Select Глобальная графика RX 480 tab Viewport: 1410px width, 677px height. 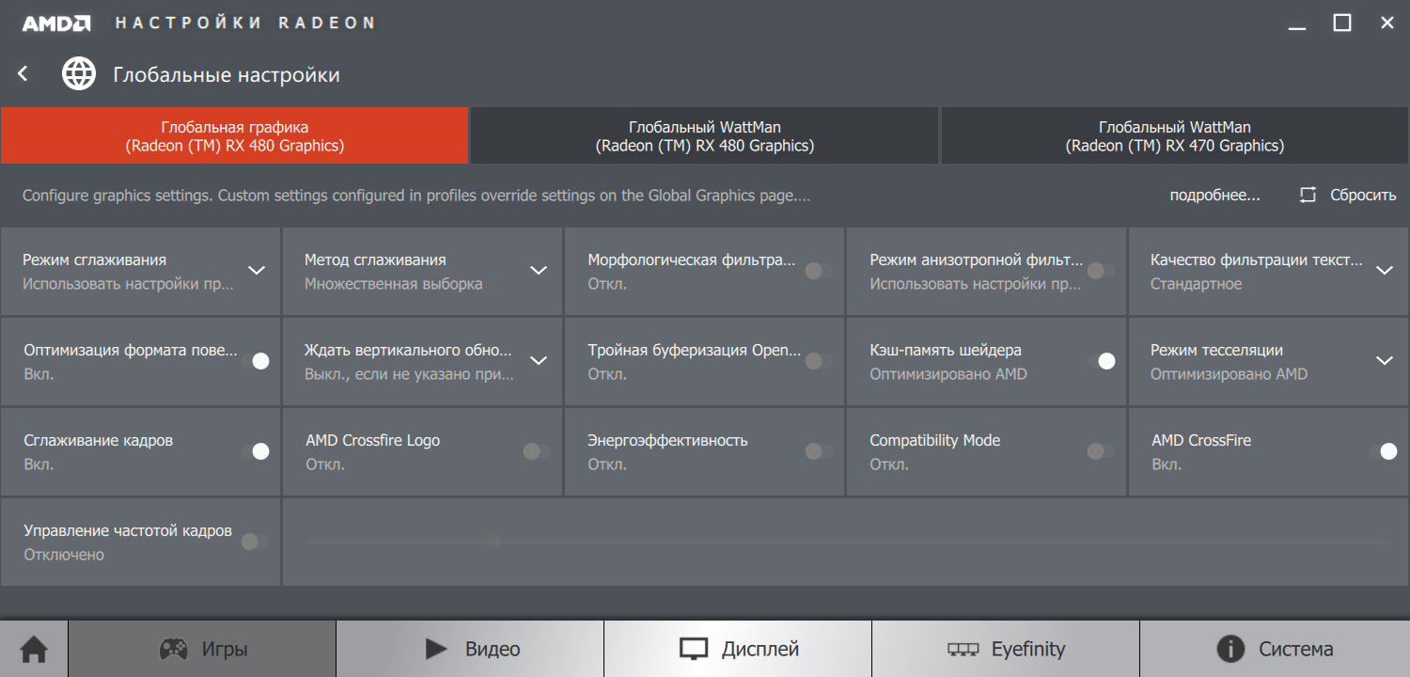click(x=234, y=135)
